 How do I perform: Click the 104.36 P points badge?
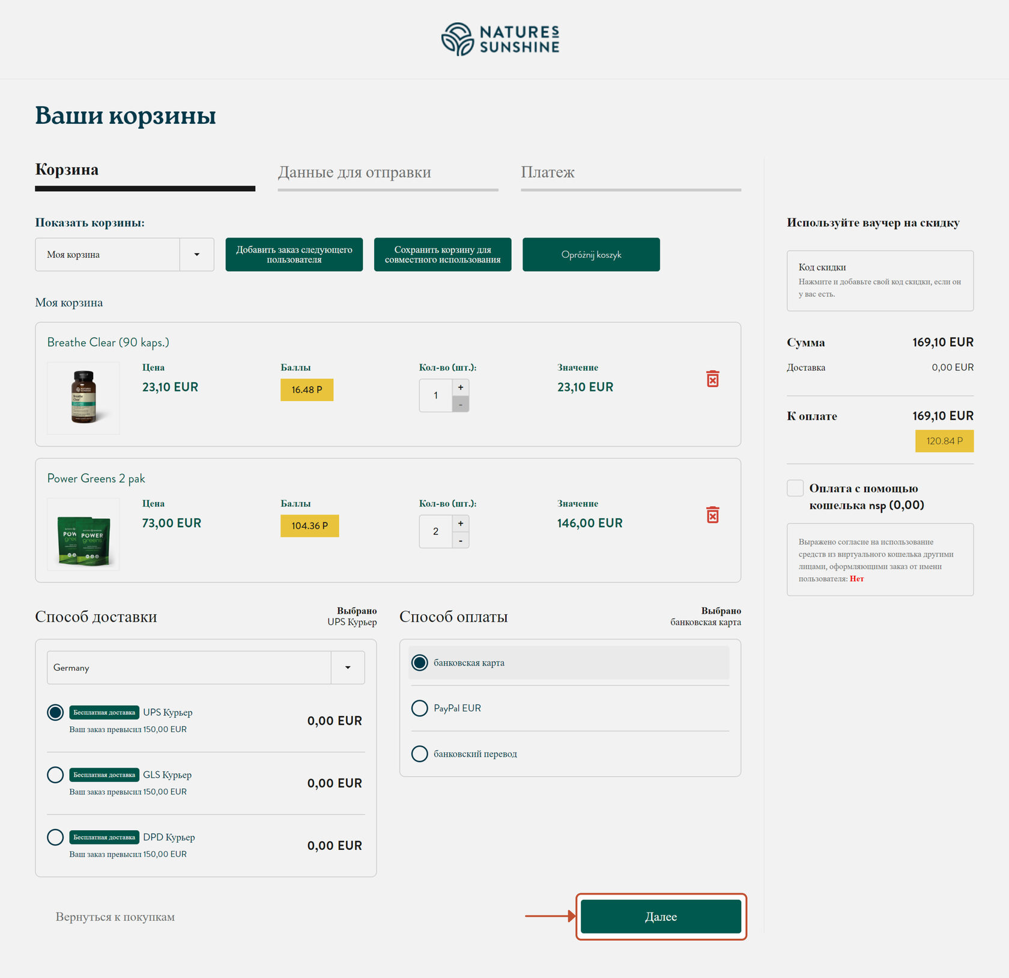pos(310,526)
